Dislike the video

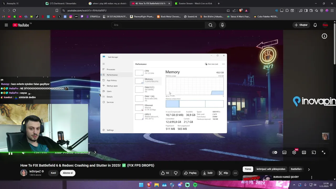click(x=176, y=173)
